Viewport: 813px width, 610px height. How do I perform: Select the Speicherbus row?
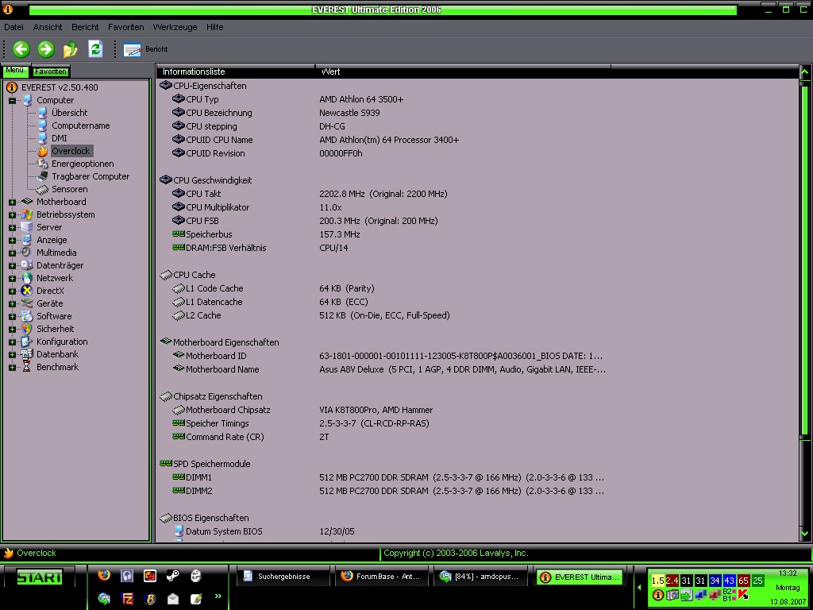point(477,234)
